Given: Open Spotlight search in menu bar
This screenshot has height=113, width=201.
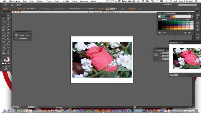Looking at the screenshot, I should tap(196, 1).
